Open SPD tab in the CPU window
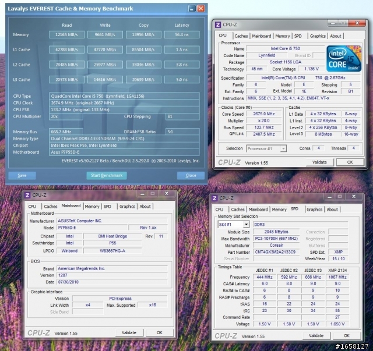 click(298, 36)
